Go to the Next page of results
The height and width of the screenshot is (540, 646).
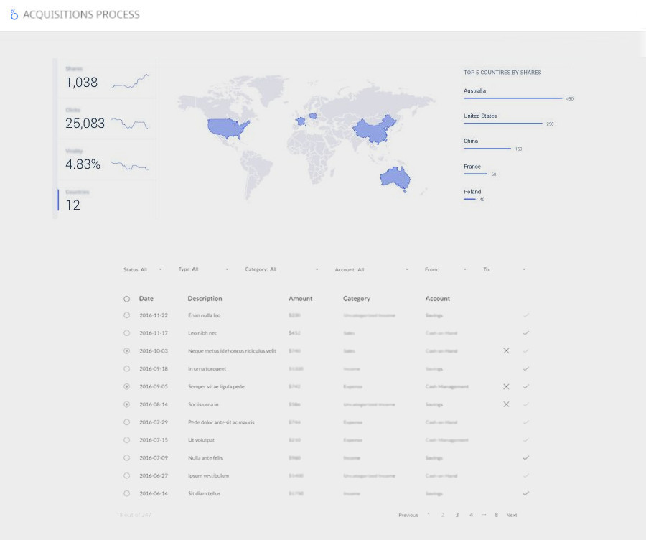(x=511, y=515)
